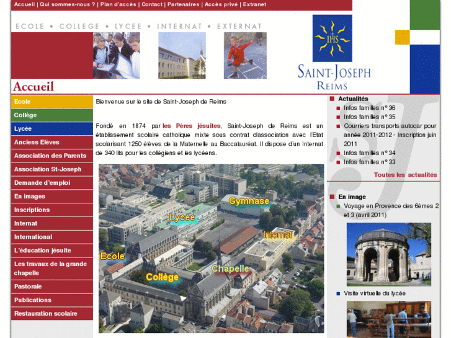Click the stone rotunda photo thumbnail
This screenshot has height=338, width=451.
(389, 254)
